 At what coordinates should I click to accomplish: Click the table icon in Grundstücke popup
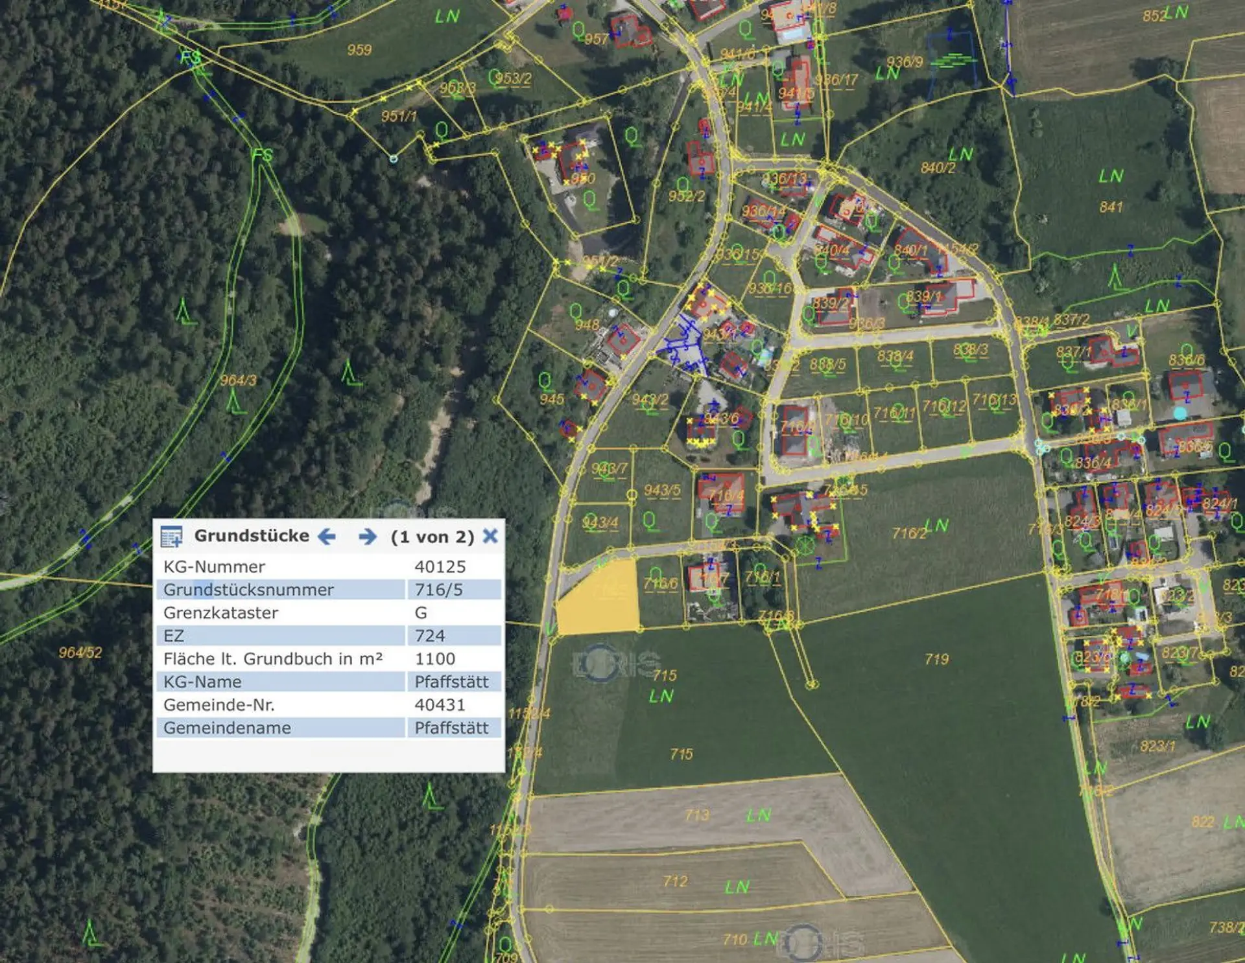tap(171, 537)
